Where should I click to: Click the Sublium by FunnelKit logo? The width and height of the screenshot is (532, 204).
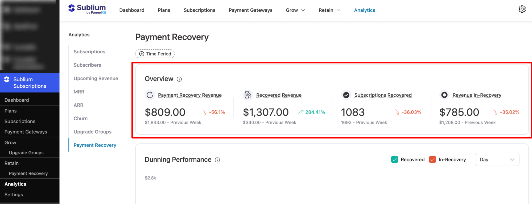point(87,9)
